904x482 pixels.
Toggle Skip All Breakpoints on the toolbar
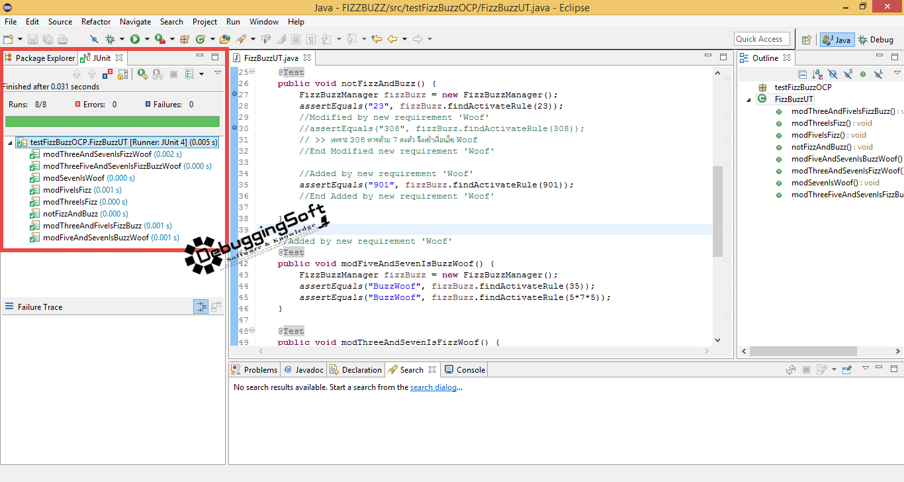93,39
